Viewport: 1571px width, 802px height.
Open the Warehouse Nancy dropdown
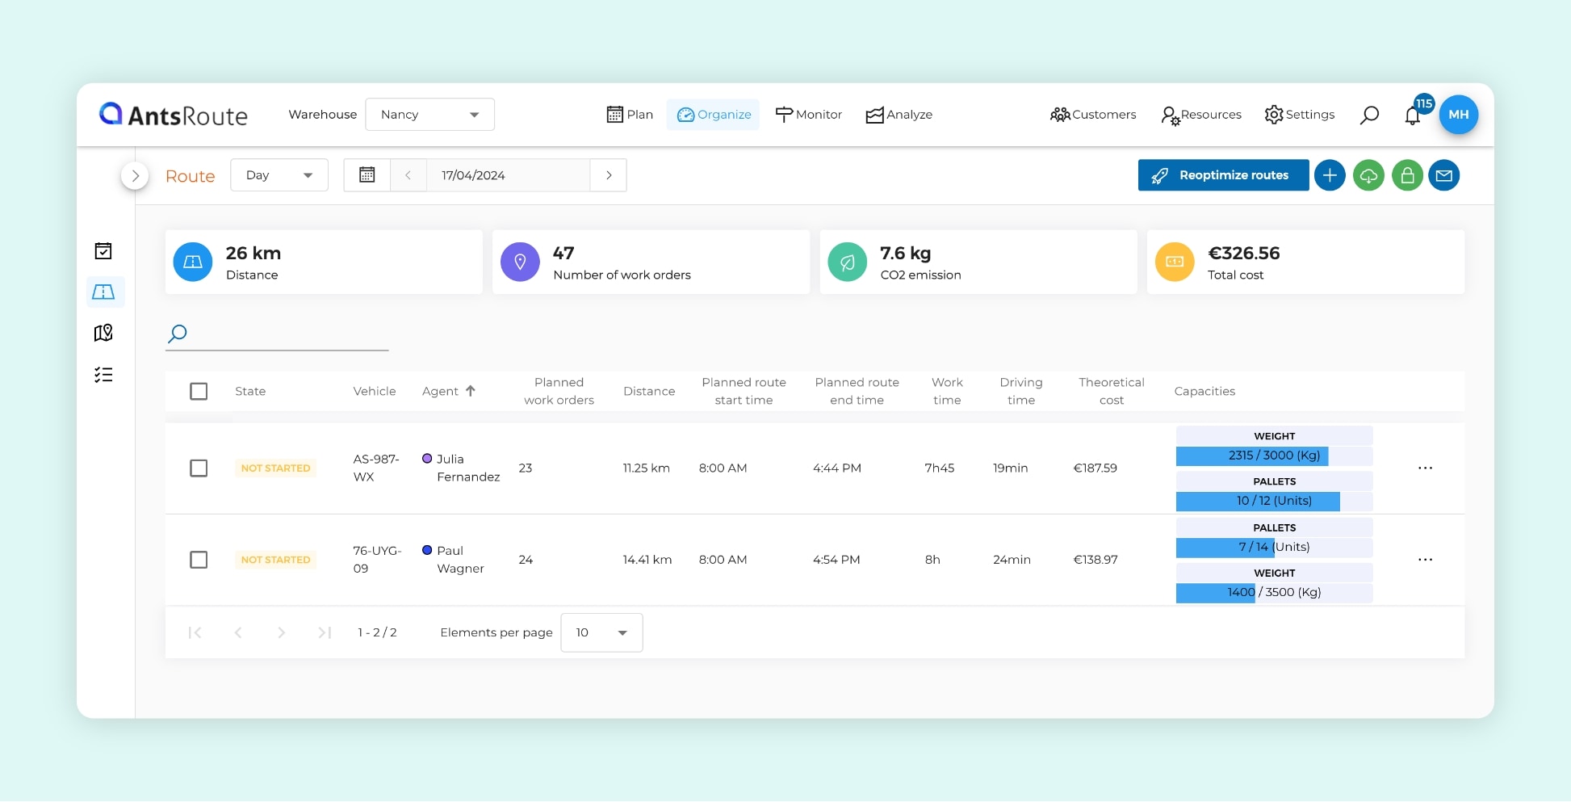point(429,115)
